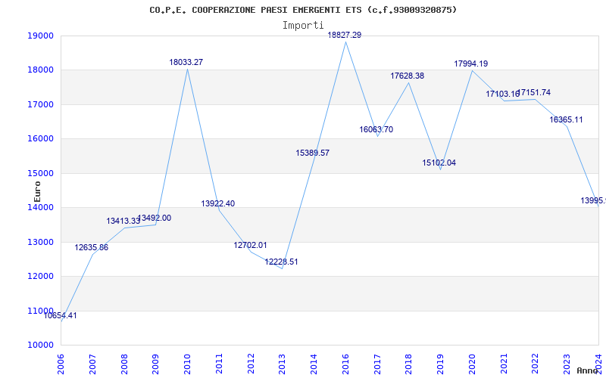Screen dimensions: 606x378
Task: Click the 10654.41 value label
Action: coord(60,315)
